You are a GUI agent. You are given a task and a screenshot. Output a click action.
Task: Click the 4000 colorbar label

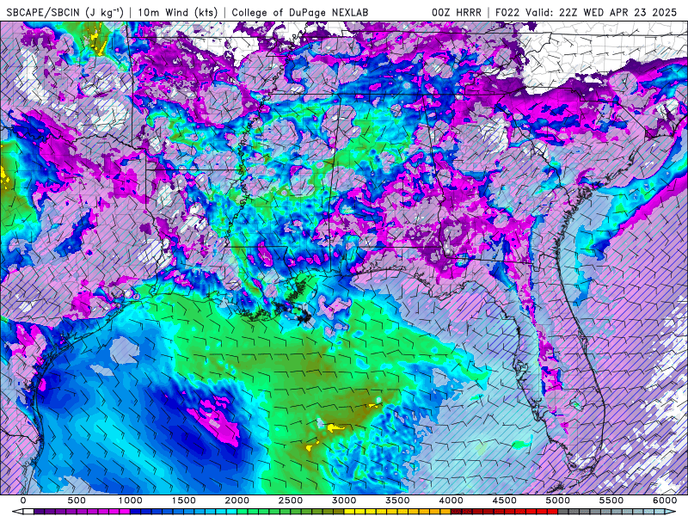[x=451, y=501]
